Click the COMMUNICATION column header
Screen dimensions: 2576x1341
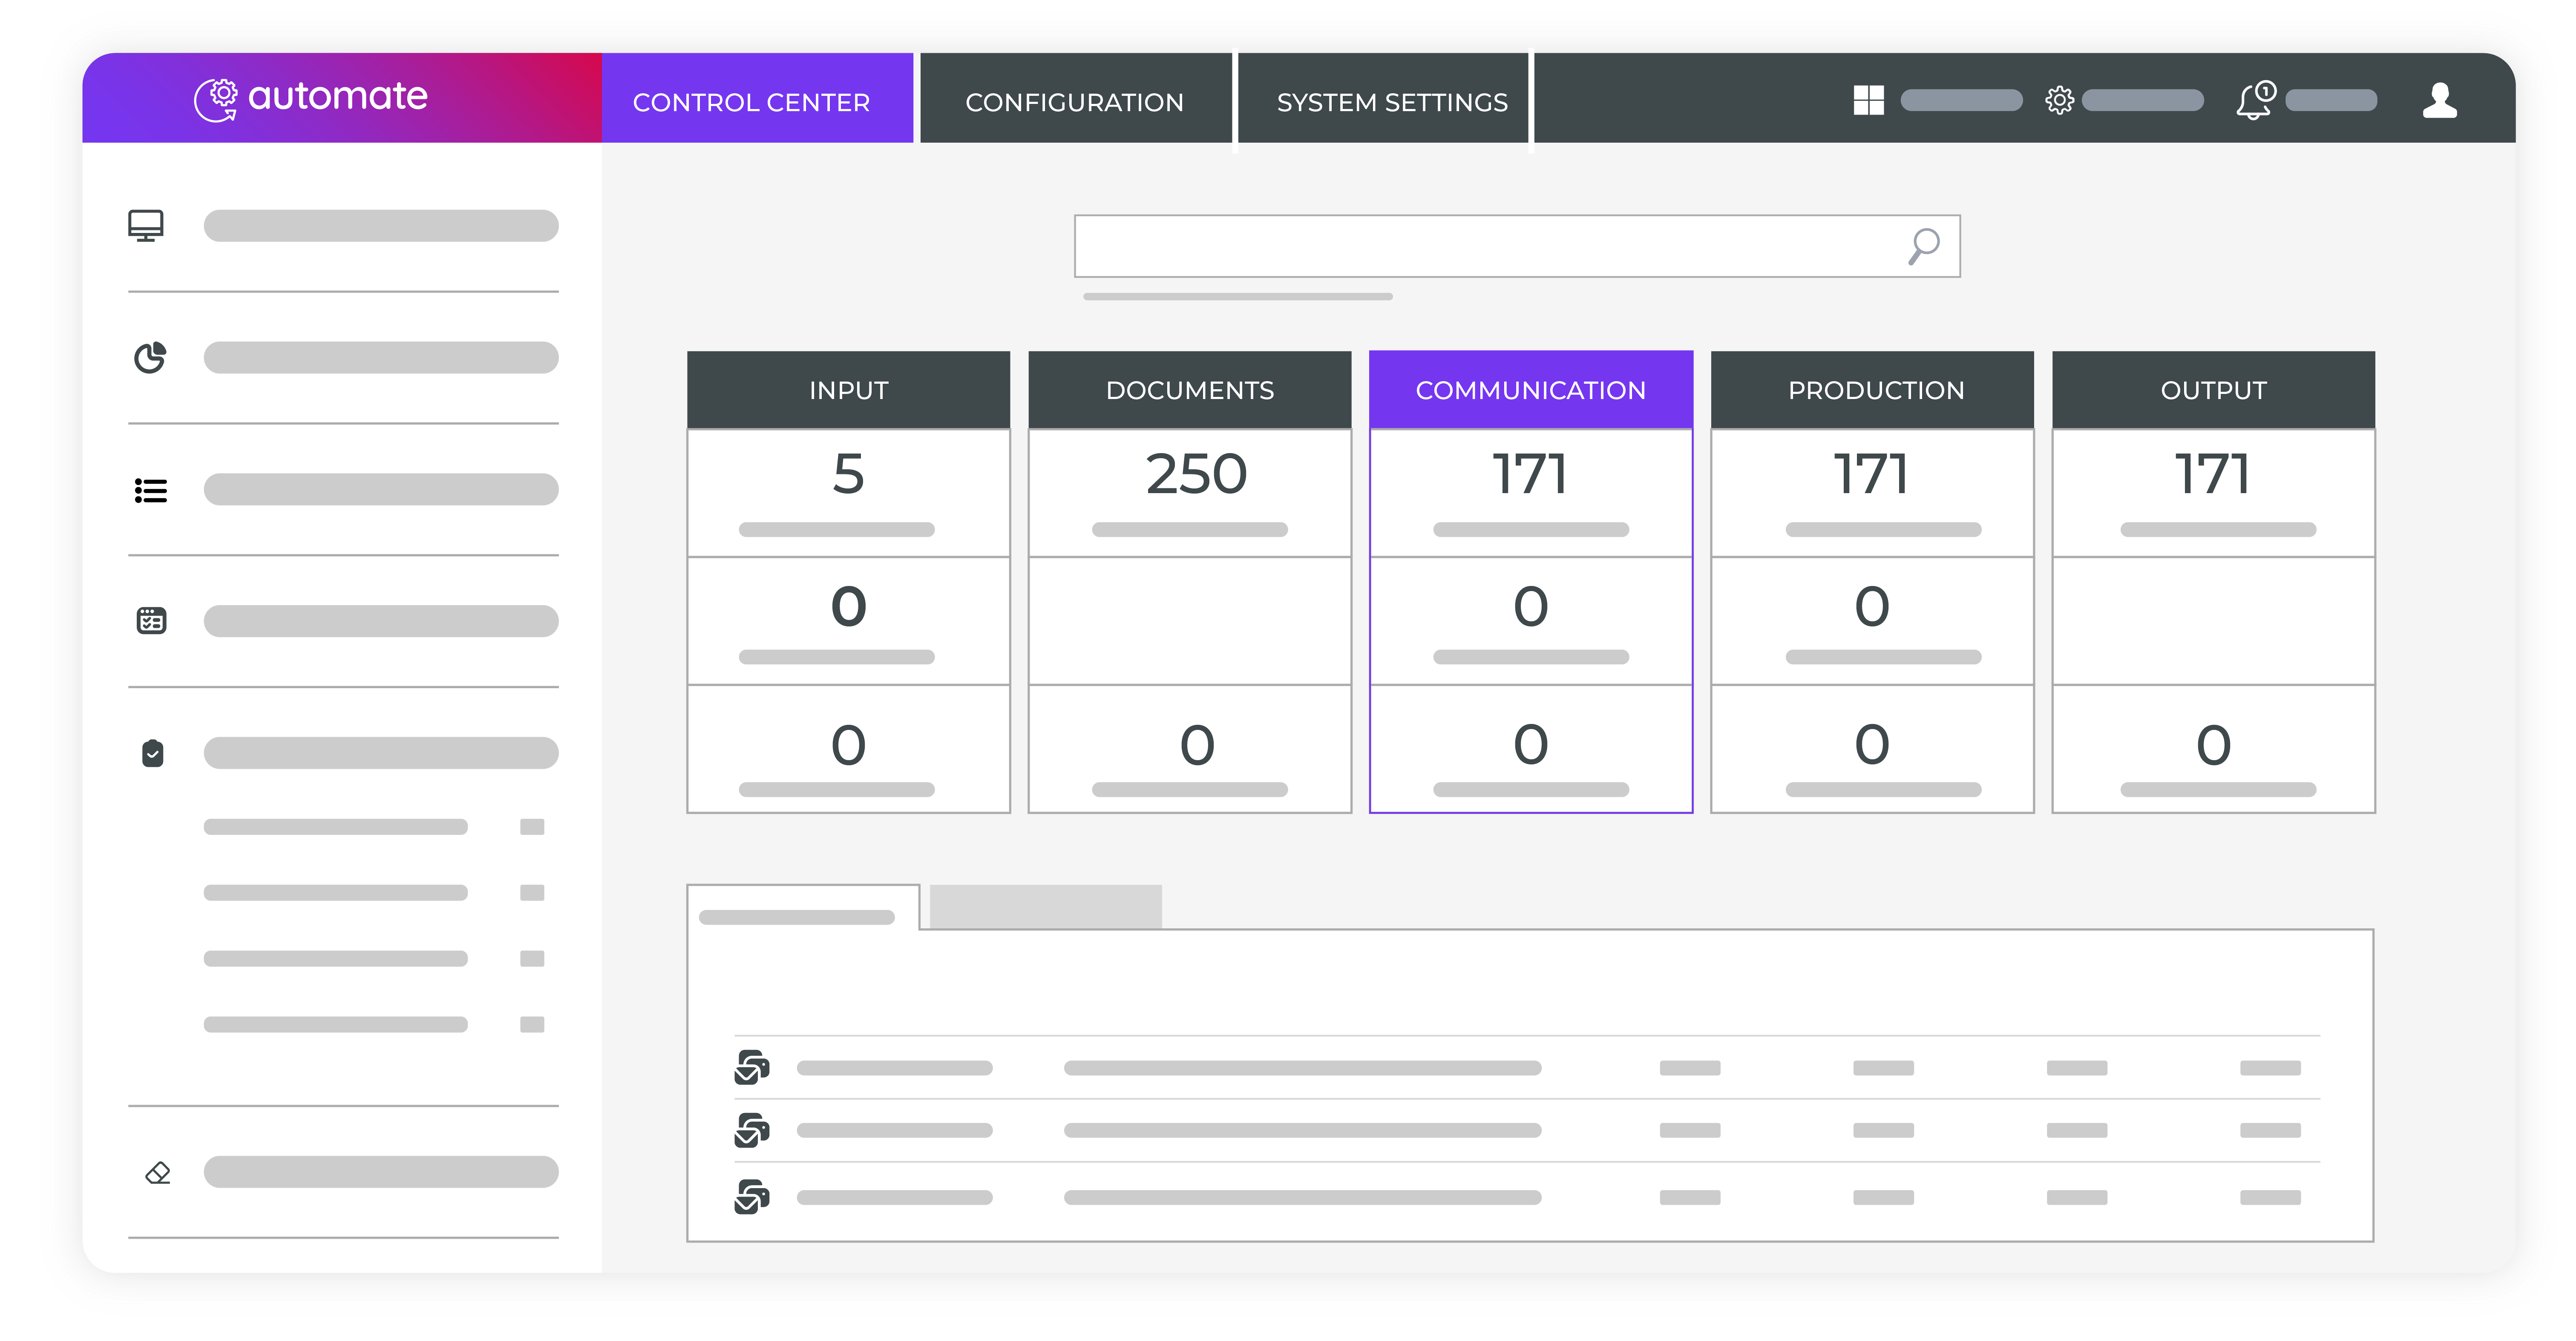point(1531,390)
